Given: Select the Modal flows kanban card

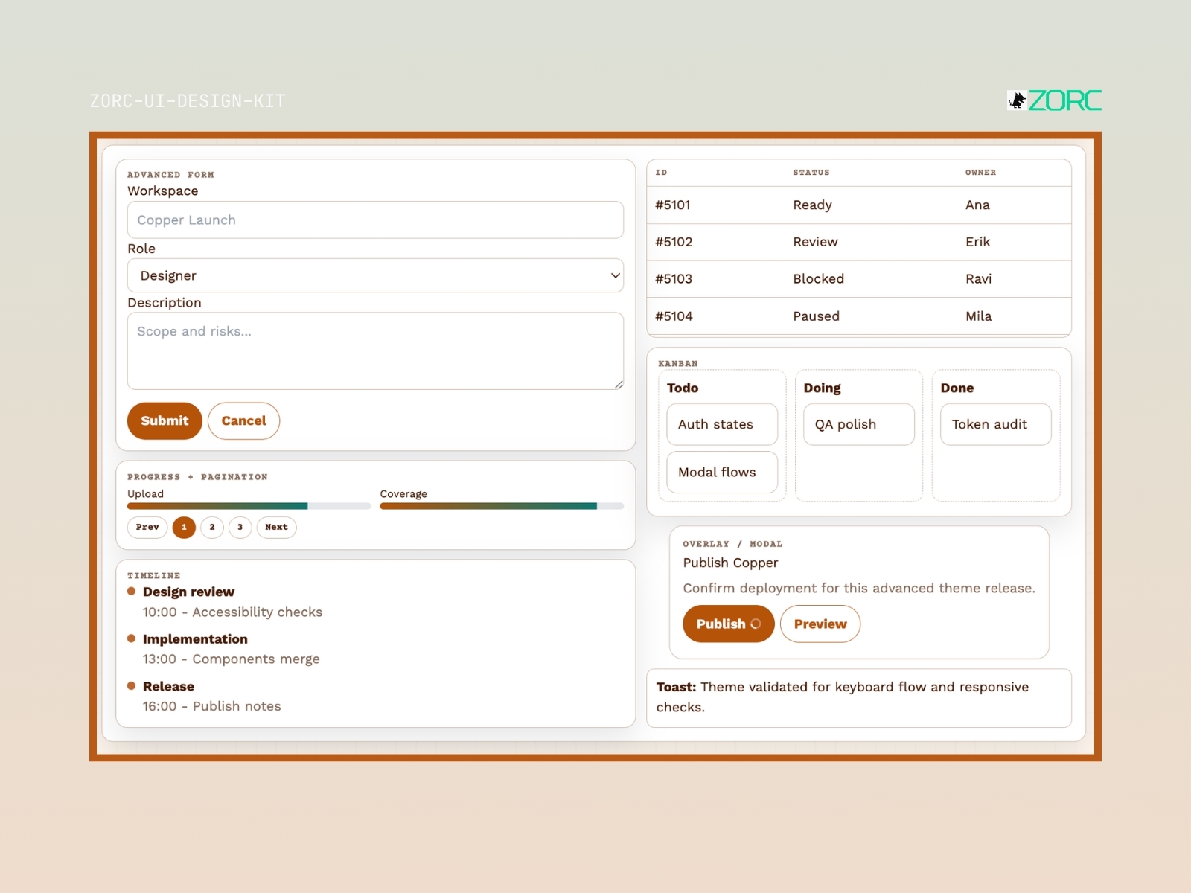Looking at the screenshot, I should pyautogui.click(x=722, y=472).
